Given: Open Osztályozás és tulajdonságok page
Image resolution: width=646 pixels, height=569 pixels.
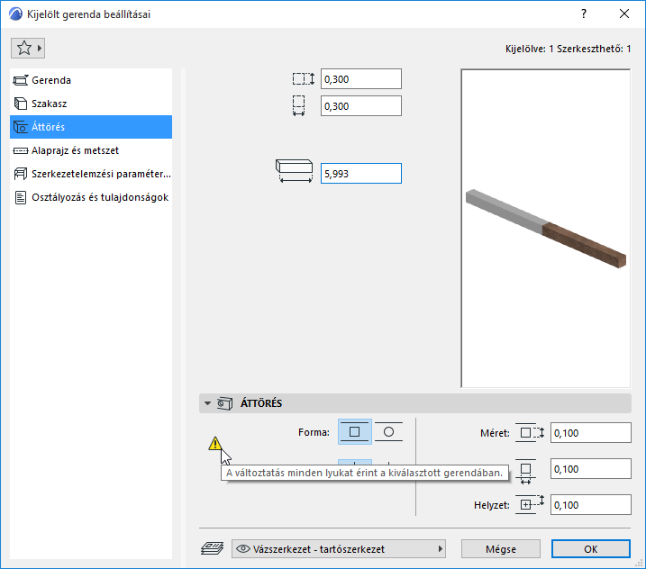Looking at the screenshot, I should pyautogui.click(x=91, y=197).
